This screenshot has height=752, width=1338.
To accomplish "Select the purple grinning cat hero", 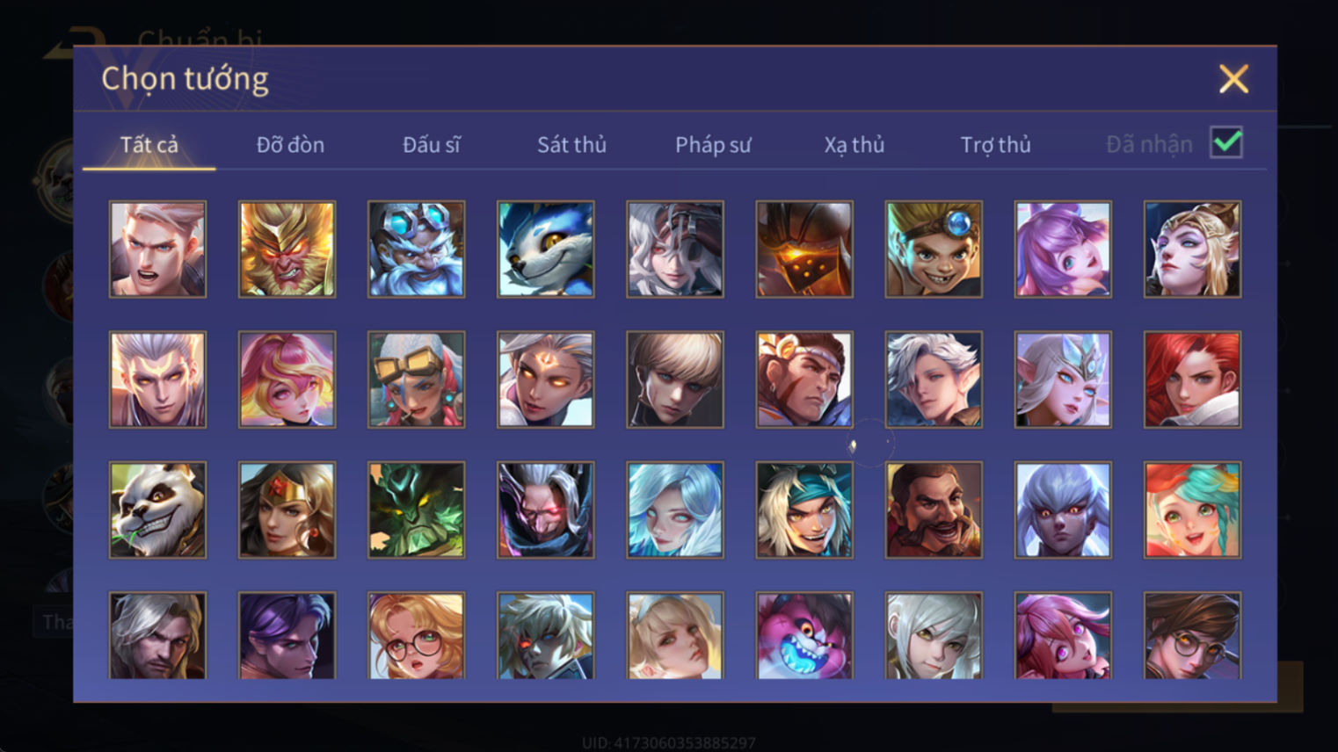I will click(804, 635).
